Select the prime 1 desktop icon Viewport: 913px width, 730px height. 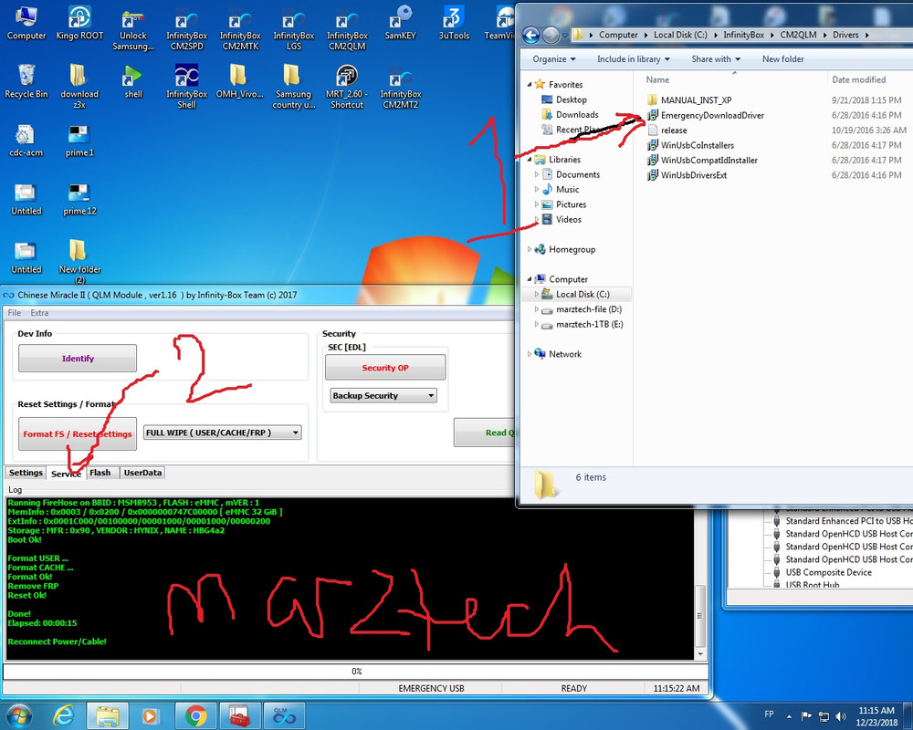pyautogui.click(x=79, y=141)
